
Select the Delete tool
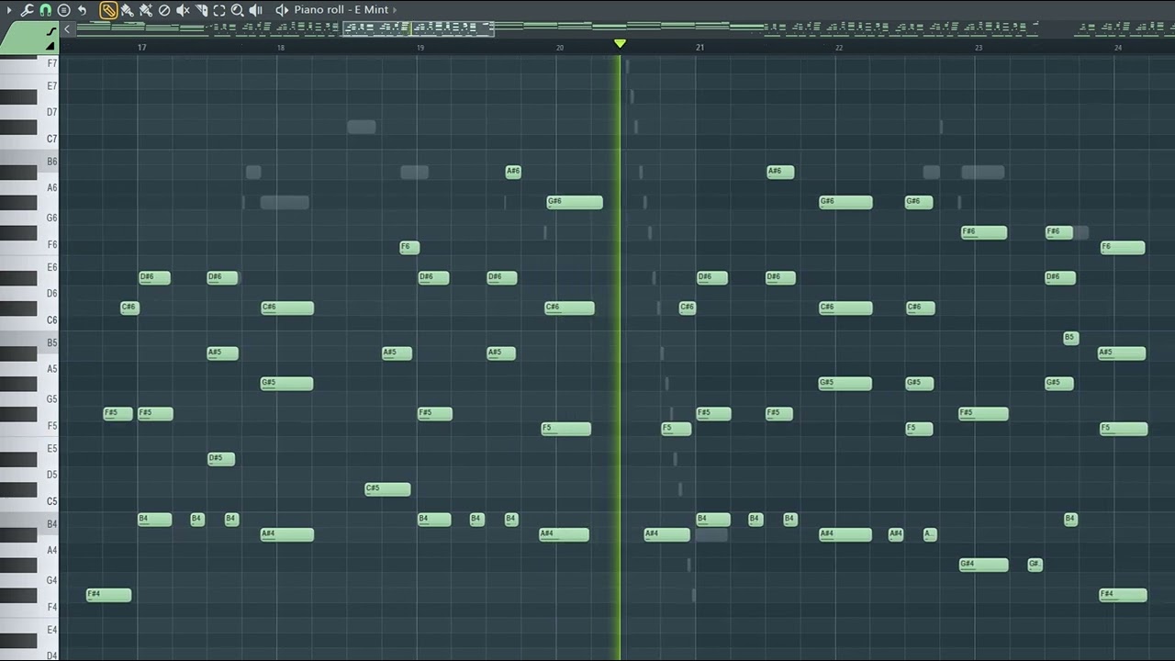pyautogui.click(x=164, y=10)
